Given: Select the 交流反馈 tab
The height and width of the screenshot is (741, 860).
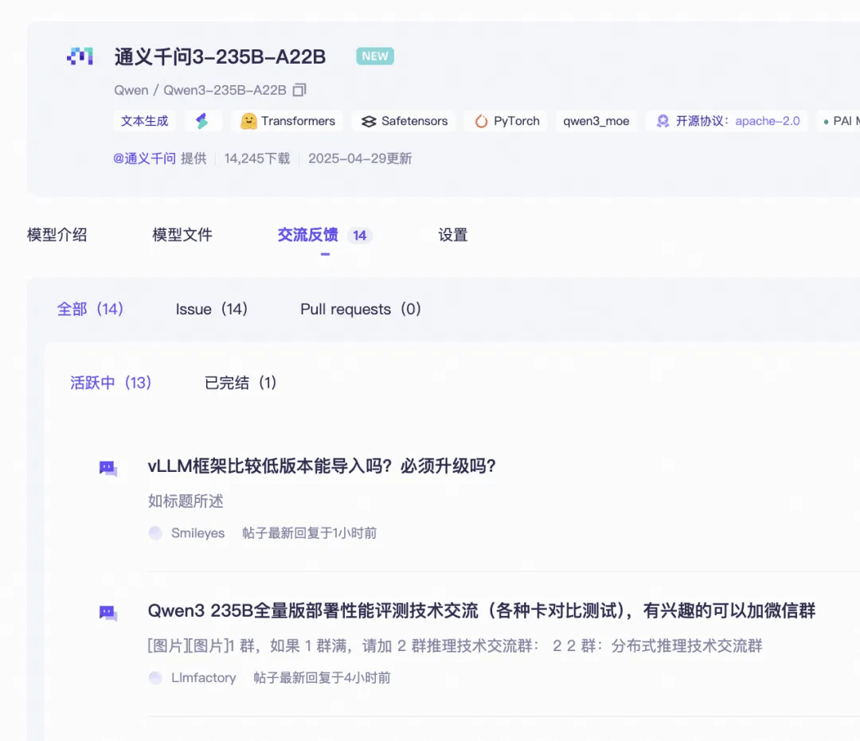Looking at the screenshot, I should (x=307, y=235).
